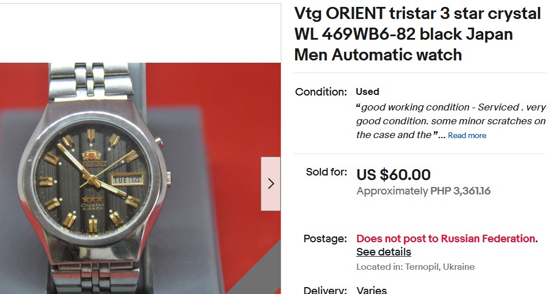550x294 pixels.
Task: Click the Delivery label
Action: pos(325,290)
